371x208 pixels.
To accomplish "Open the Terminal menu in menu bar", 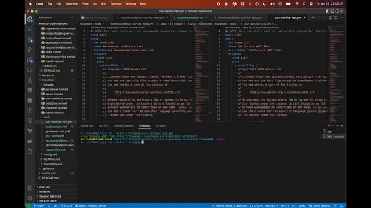I will (x=115, y=4).
